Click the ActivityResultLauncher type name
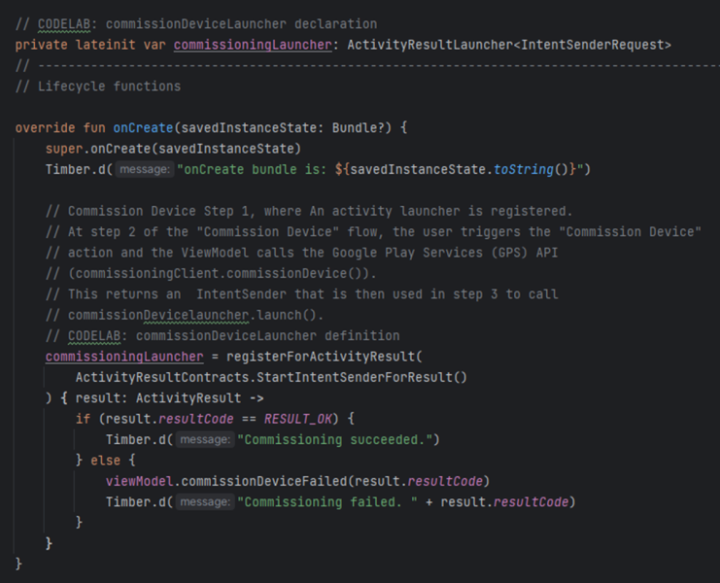The width and height of the screenshot is (720, 583). [429, 45]
